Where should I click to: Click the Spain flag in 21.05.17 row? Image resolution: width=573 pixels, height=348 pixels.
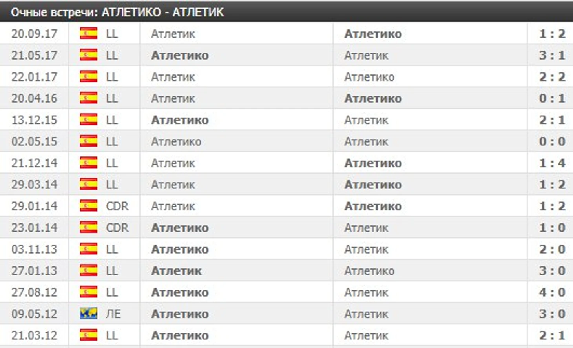pyautogui.click(x=88, y=55)
